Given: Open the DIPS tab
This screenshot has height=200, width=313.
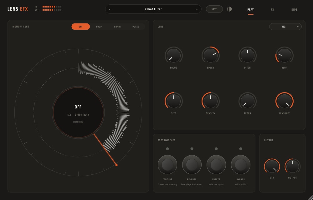Looking at the screenshot, I should pos(295,10).
